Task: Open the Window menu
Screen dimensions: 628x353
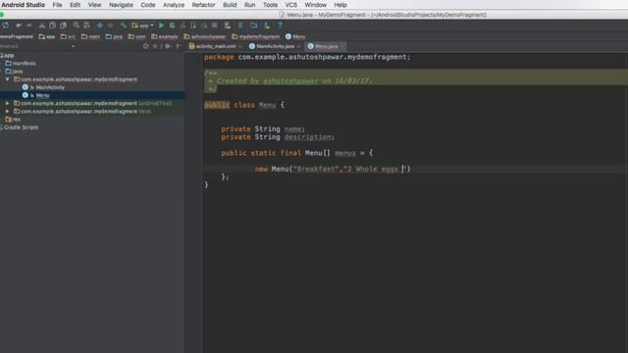Action: [316, 5]
